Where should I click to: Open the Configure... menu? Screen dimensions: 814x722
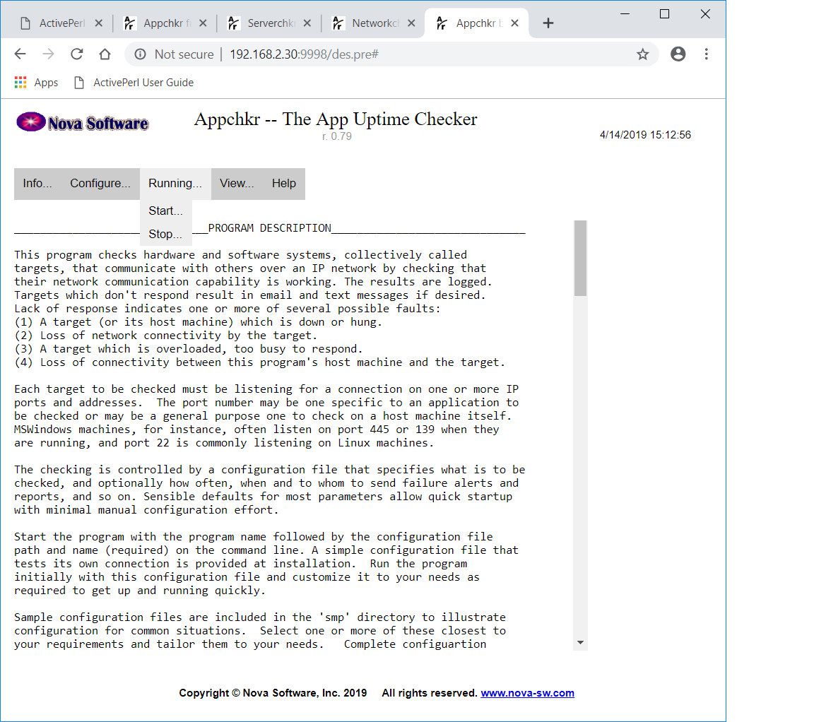pyautogui.click(x=100, y=183)
